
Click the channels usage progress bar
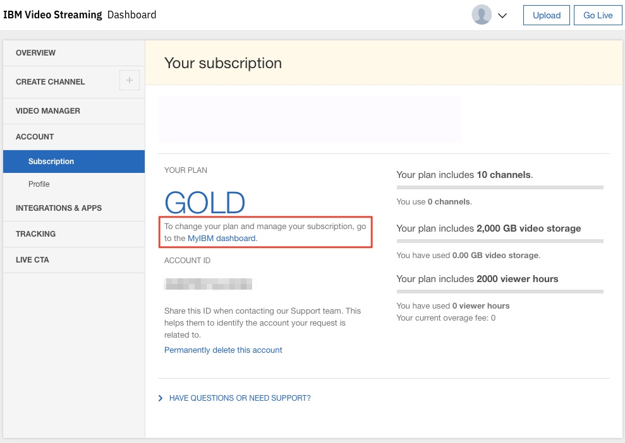tap(500, 187)
